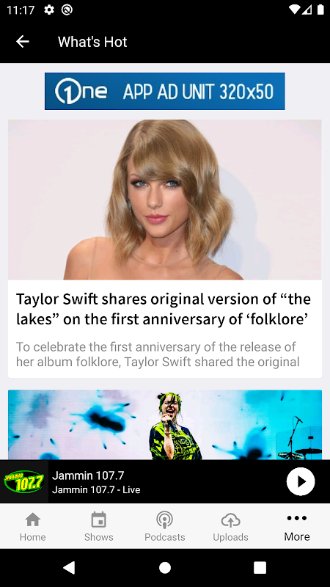This screenshot has height=587, width=330.
Task: Tap the Home house icon
Action: (32, 519)
